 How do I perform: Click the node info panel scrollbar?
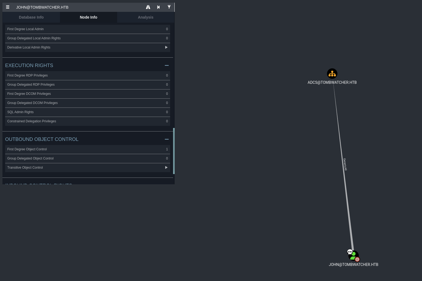coord(174,151)
